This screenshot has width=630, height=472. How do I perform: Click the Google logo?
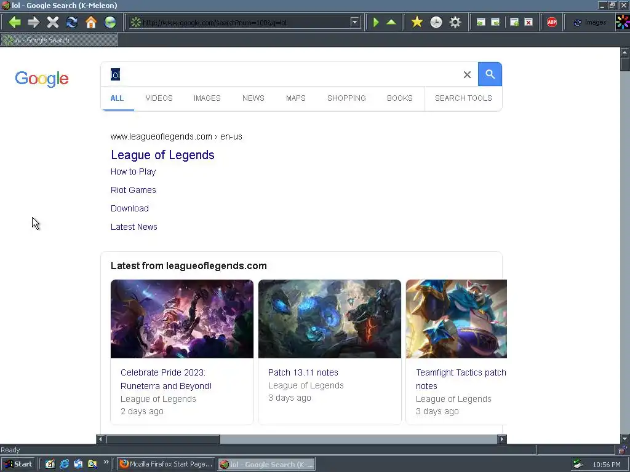[42, 79]
